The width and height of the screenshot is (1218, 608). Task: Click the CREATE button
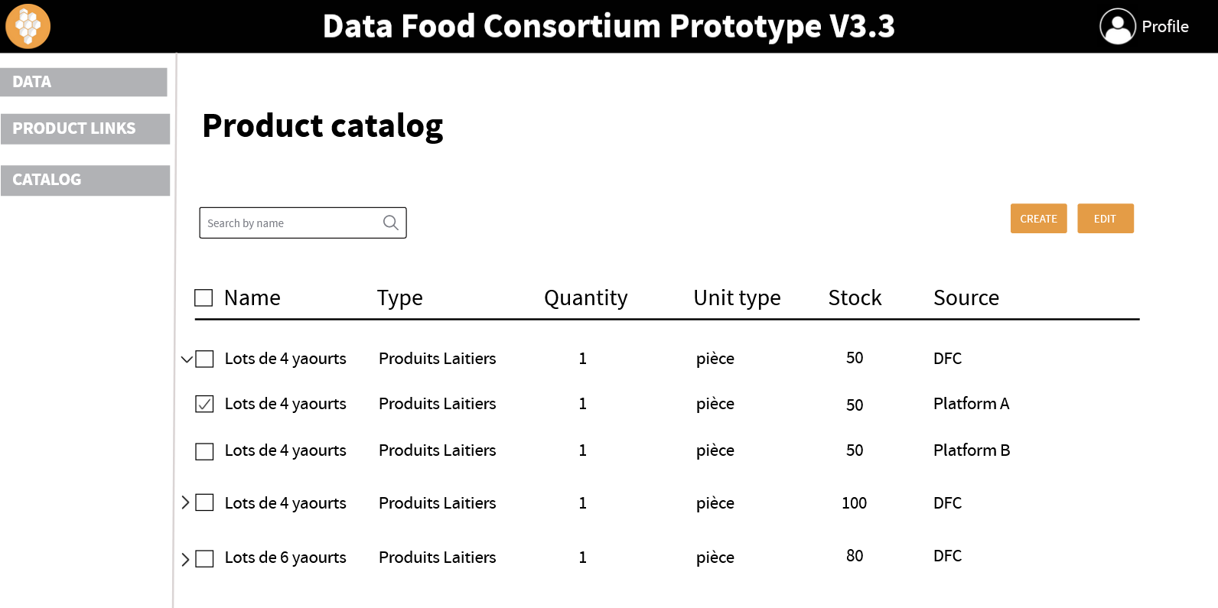tap(1038, 218)
